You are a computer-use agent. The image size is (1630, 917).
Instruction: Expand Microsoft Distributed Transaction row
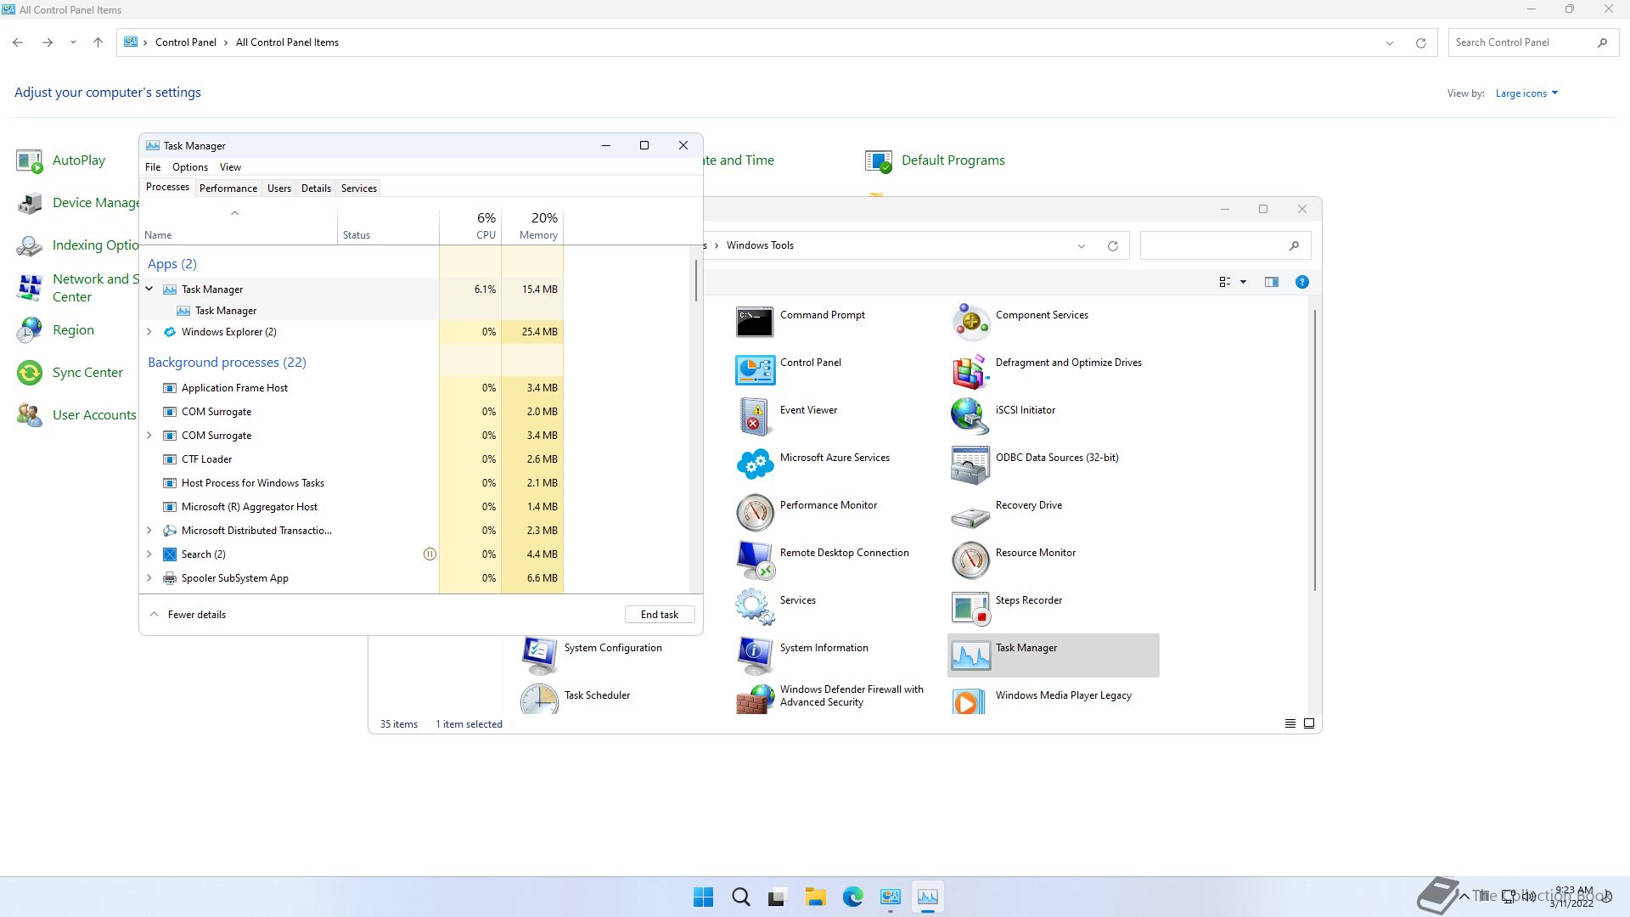149,530
